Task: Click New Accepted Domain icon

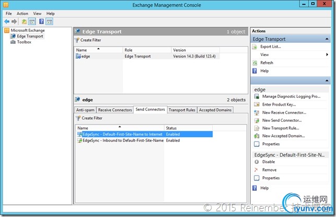Action: click(257, 136)
